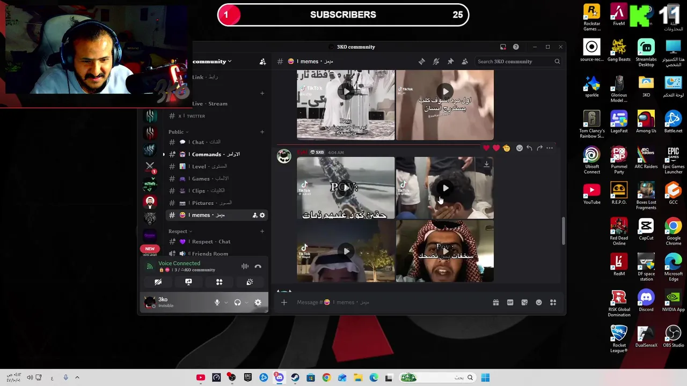Open memes channel edit gear icon
Viewport: 687px width, 386px height.
(262, 215)
